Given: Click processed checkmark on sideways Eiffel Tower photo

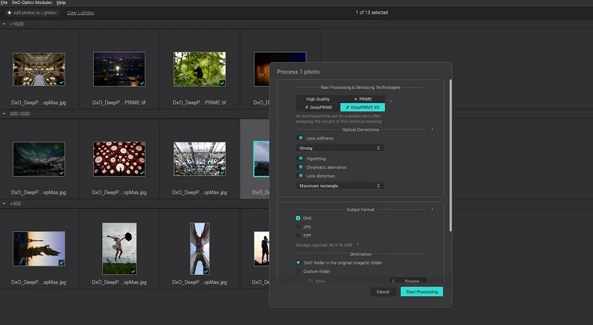Looking at the screenshot, I should [x=62, y=262].
